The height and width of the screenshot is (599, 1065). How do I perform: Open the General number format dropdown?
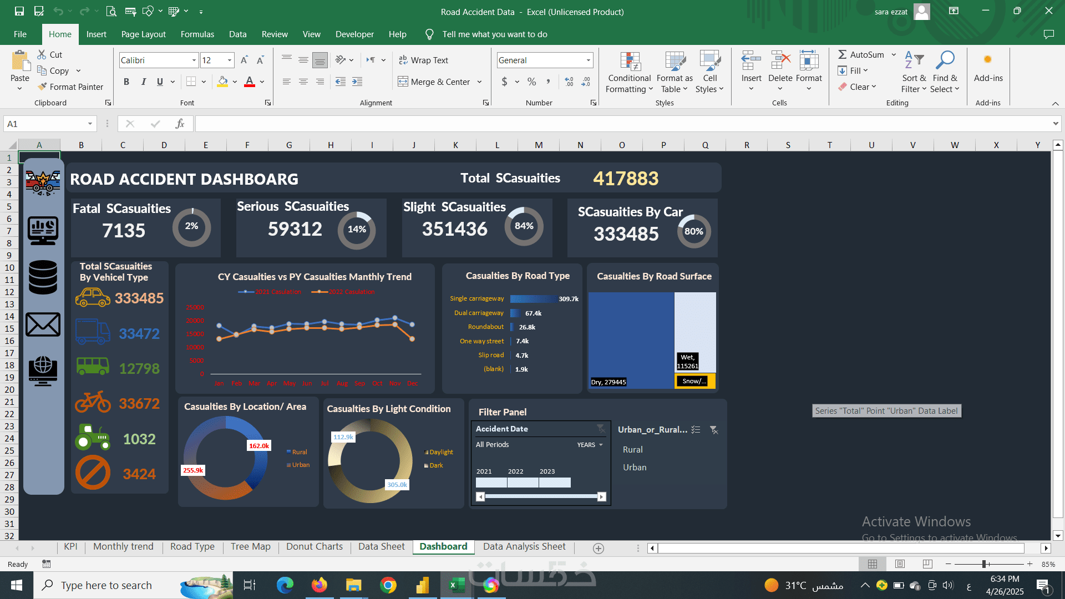coord(588,60)
